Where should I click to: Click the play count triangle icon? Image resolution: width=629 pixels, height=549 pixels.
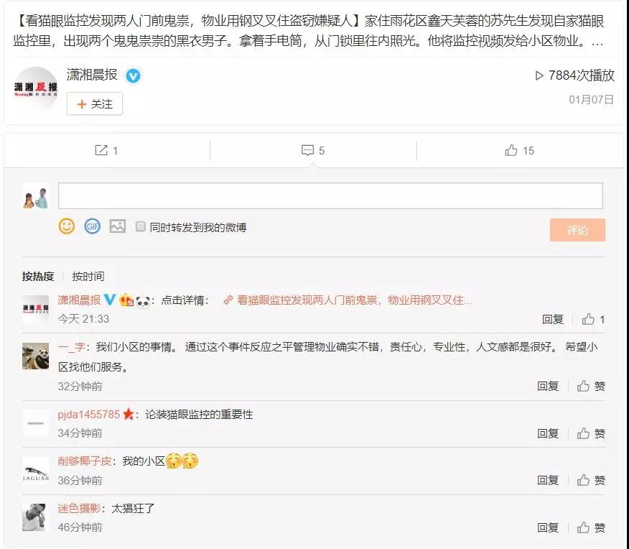tap(539, 75)
